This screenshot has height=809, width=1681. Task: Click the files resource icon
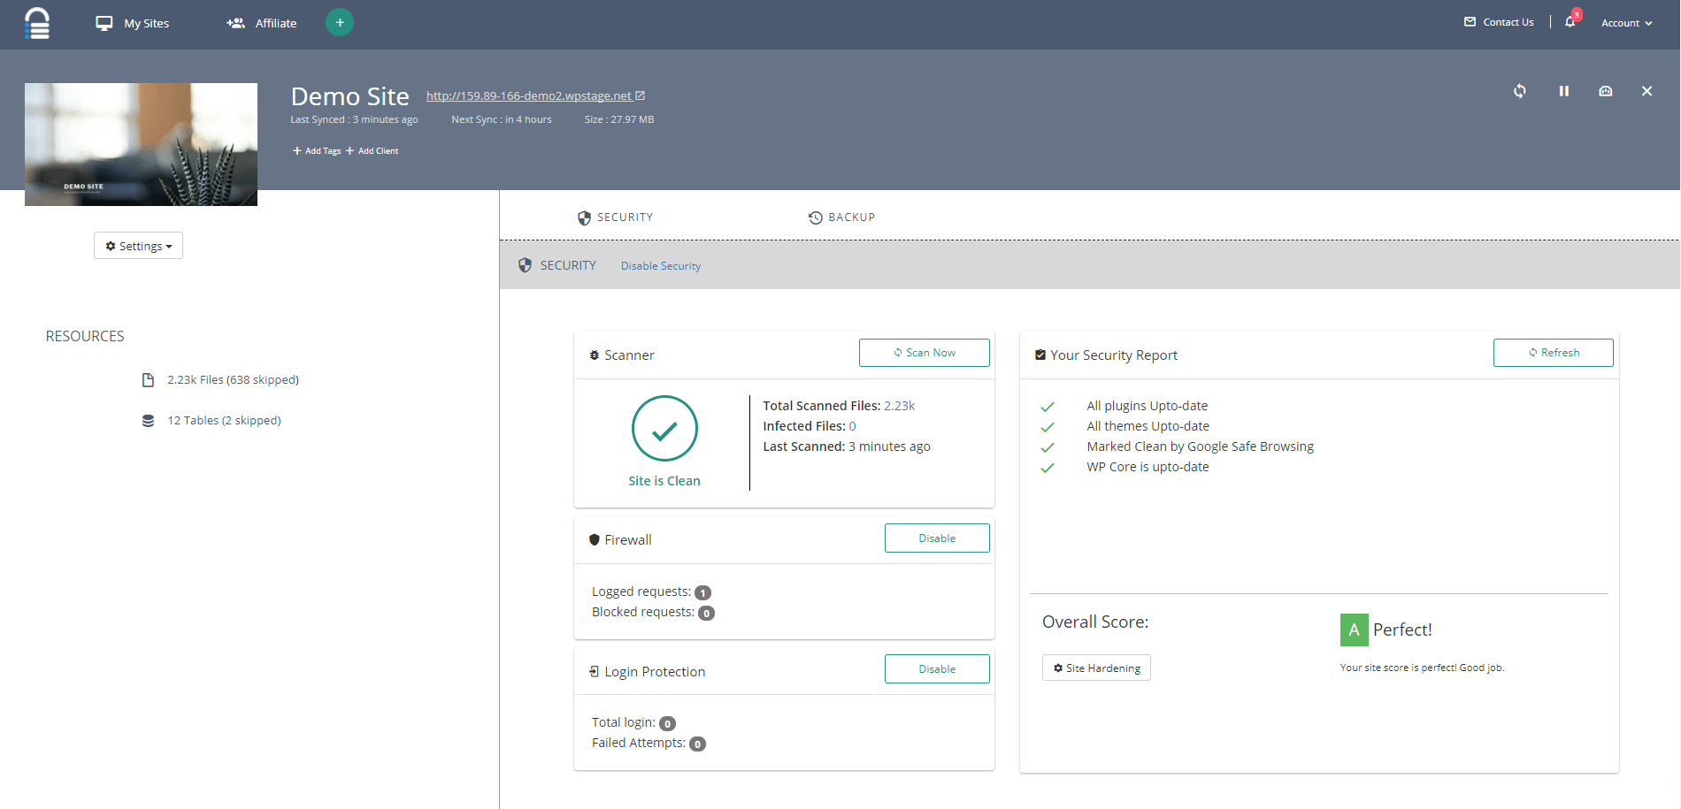pyautogui.click(x=148, y=380)
